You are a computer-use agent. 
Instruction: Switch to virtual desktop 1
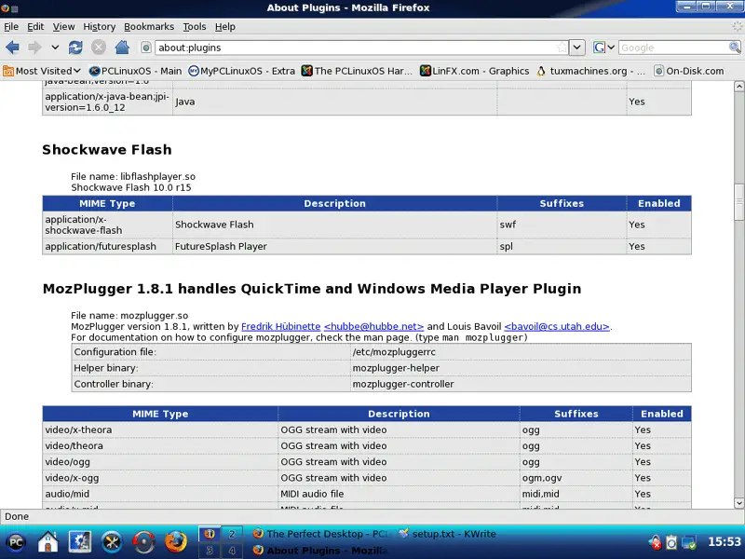pyautogui.click(x=210, y=534)
